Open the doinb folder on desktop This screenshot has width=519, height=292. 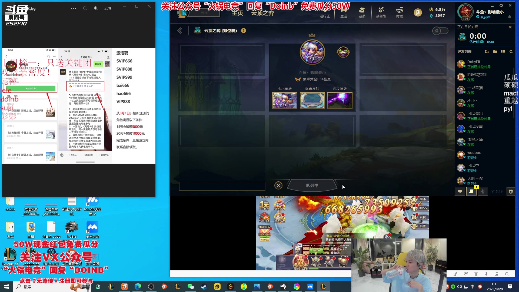tap(10, 204)
